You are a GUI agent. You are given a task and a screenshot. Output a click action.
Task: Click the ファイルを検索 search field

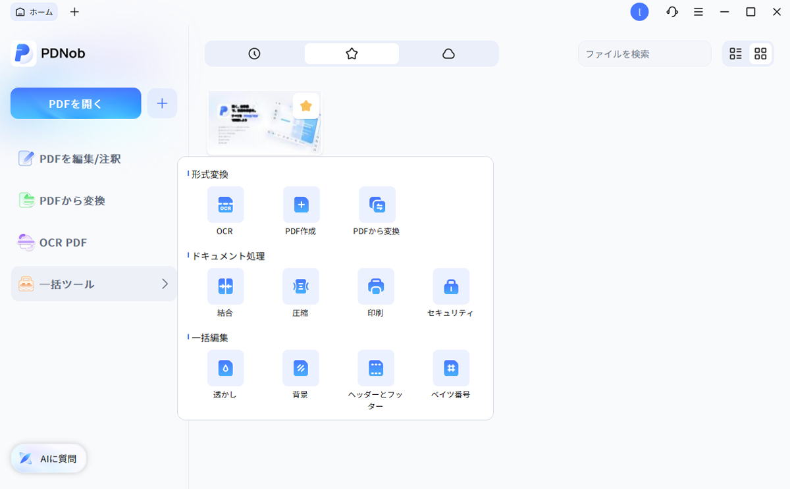coord(644,53)
